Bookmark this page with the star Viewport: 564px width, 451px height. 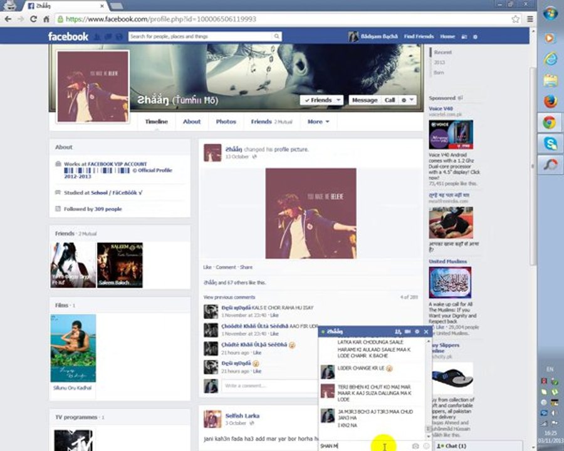[516, 19]
